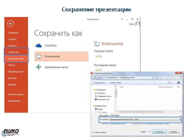This screenshot has width=186, height=139.
Task: Click the navigation pane vertical scrollbar
Action: click(x=116, y=93)
